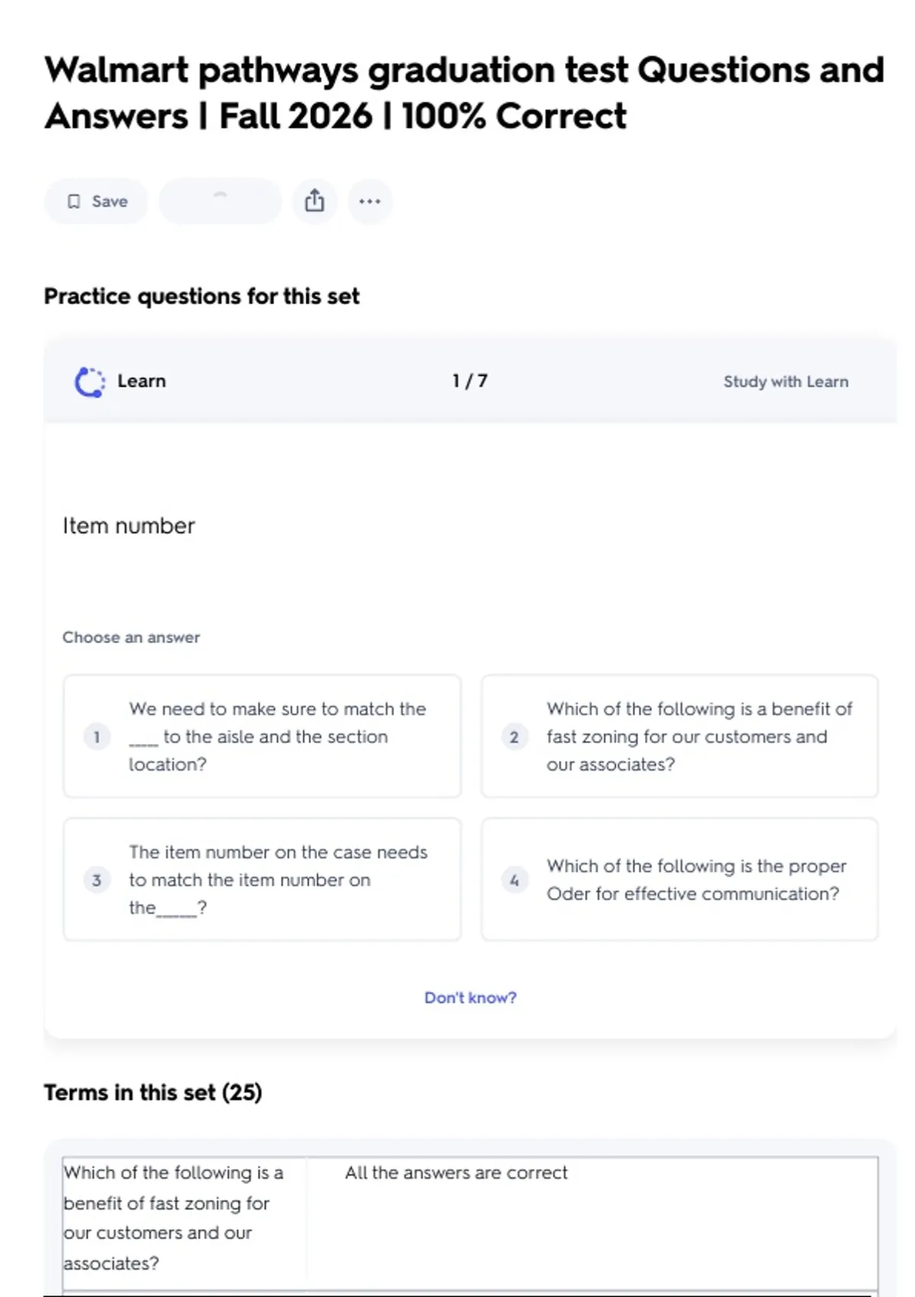Click the number 3 answer badge

tap(97, 880)
